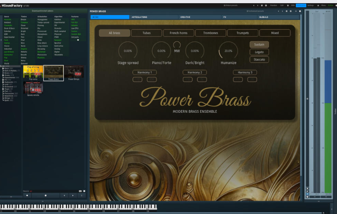
Task: Click the info circle icon beside MIDI
Action: pyautogui.click(x=288, y=6)
